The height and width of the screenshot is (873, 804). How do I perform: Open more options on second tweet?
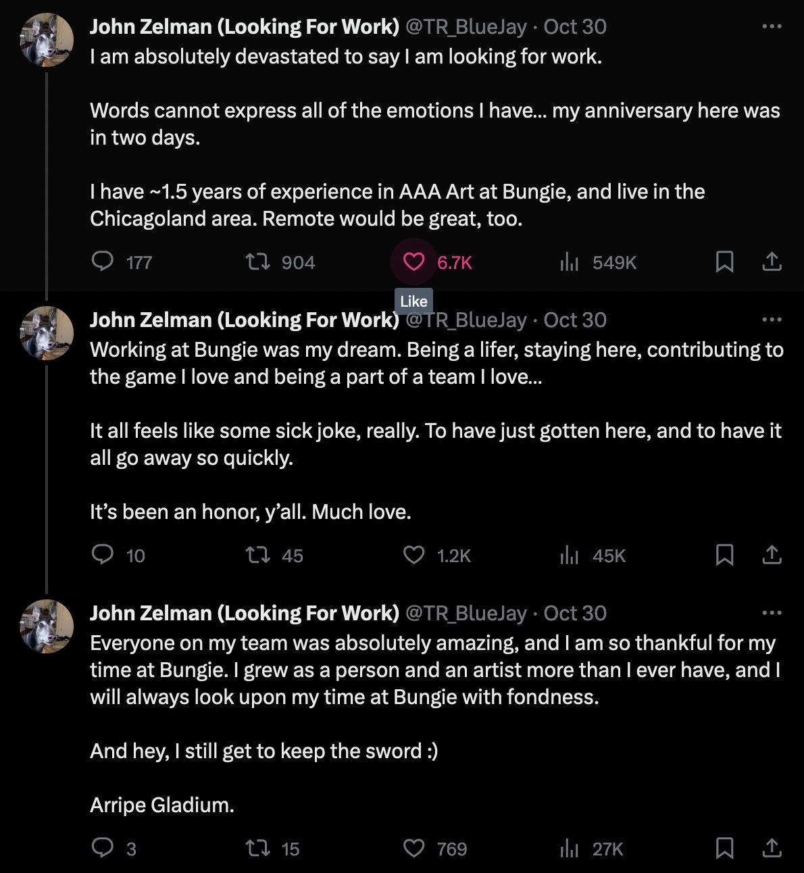pos(772,320)
